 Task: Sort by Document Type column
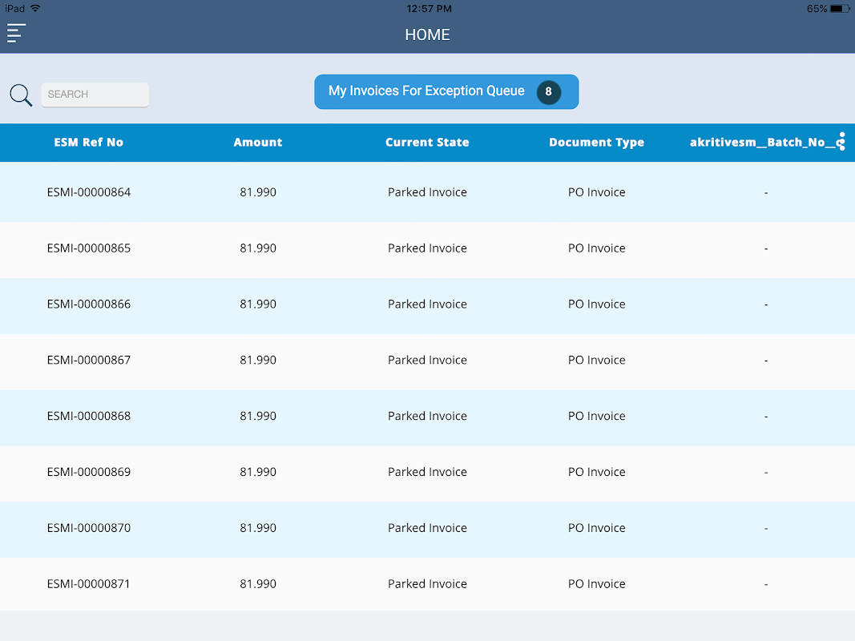[x=596, y=143]
